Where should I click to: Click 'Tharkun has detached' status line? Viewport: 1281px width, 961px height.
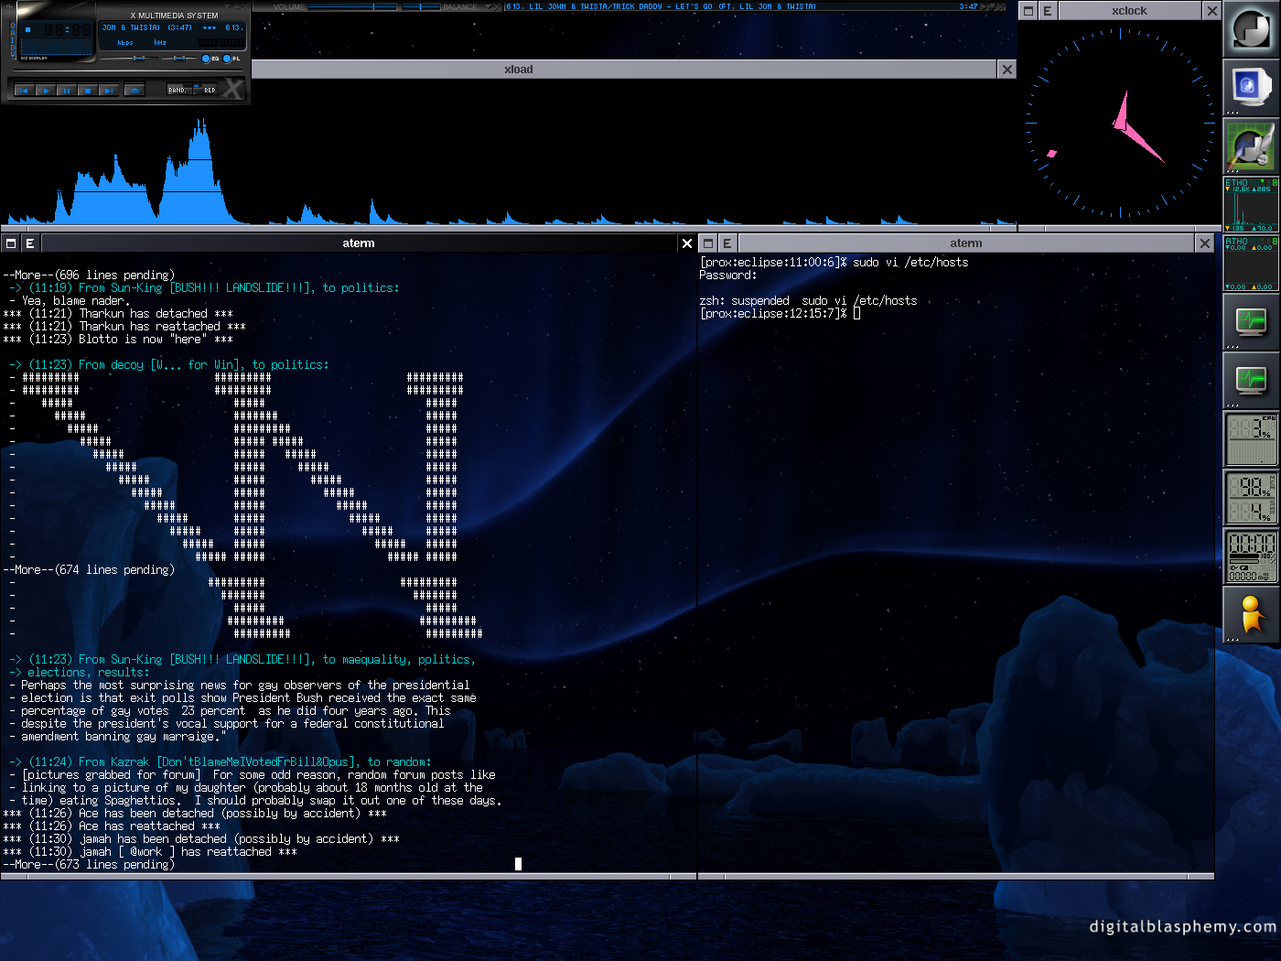tap(118, 314)
